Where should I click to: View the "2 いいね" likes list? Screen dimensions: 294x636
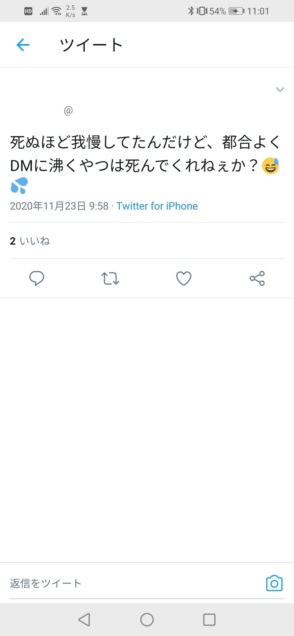coord(30,241)
